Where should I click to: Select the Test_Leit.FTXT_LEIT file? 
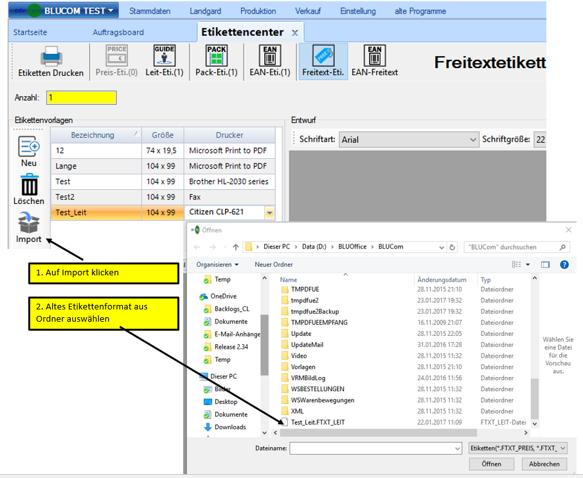click(x=318, y=422)
